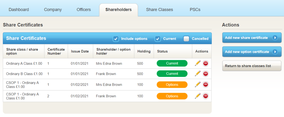Open the Dashboard tab
The height and width of the screenshot is (117, 284).
point(19,10)
